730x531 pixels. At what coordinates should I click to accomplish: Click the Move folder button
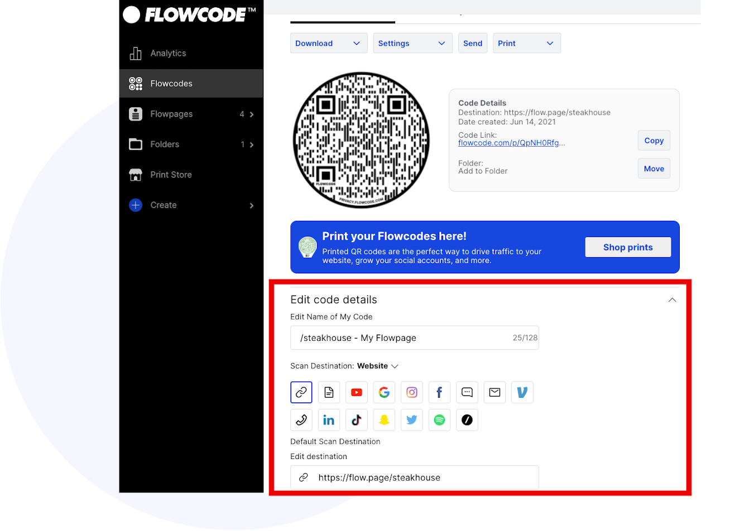pyautogui.click(x=654, y=168)
